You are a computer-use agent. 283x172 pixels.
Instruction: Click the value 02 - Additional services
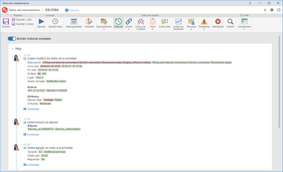[52, 152]
